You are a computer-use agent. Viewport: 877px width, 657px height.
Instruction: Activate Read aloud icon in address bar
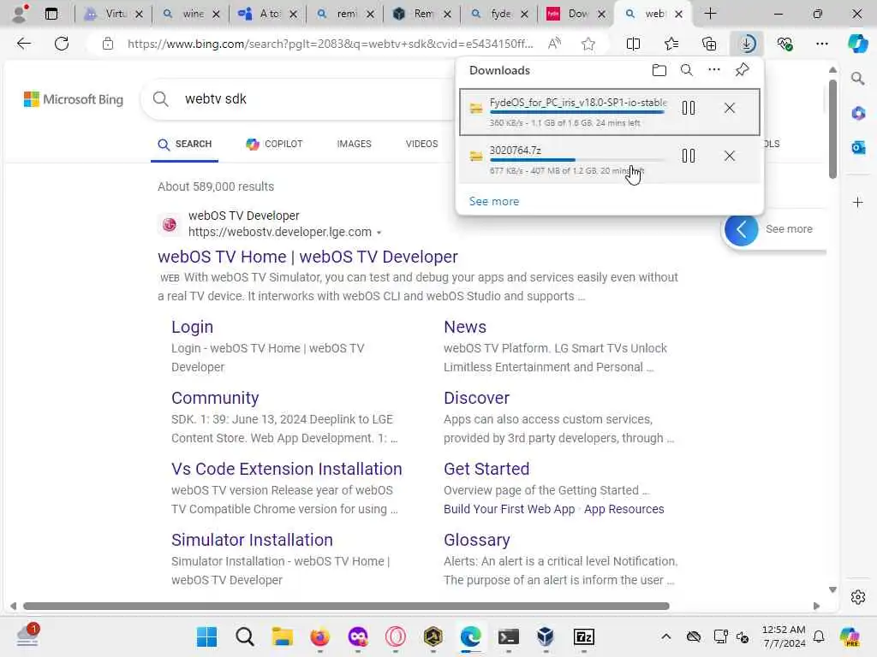click(x=554, y=44)
